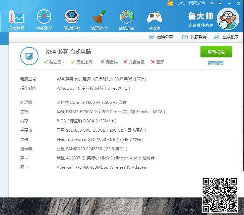This screenshot has height=215, width=244.
Task: Click the 鲁大师 mascot avatar
Action: click(x=228, y=19)
